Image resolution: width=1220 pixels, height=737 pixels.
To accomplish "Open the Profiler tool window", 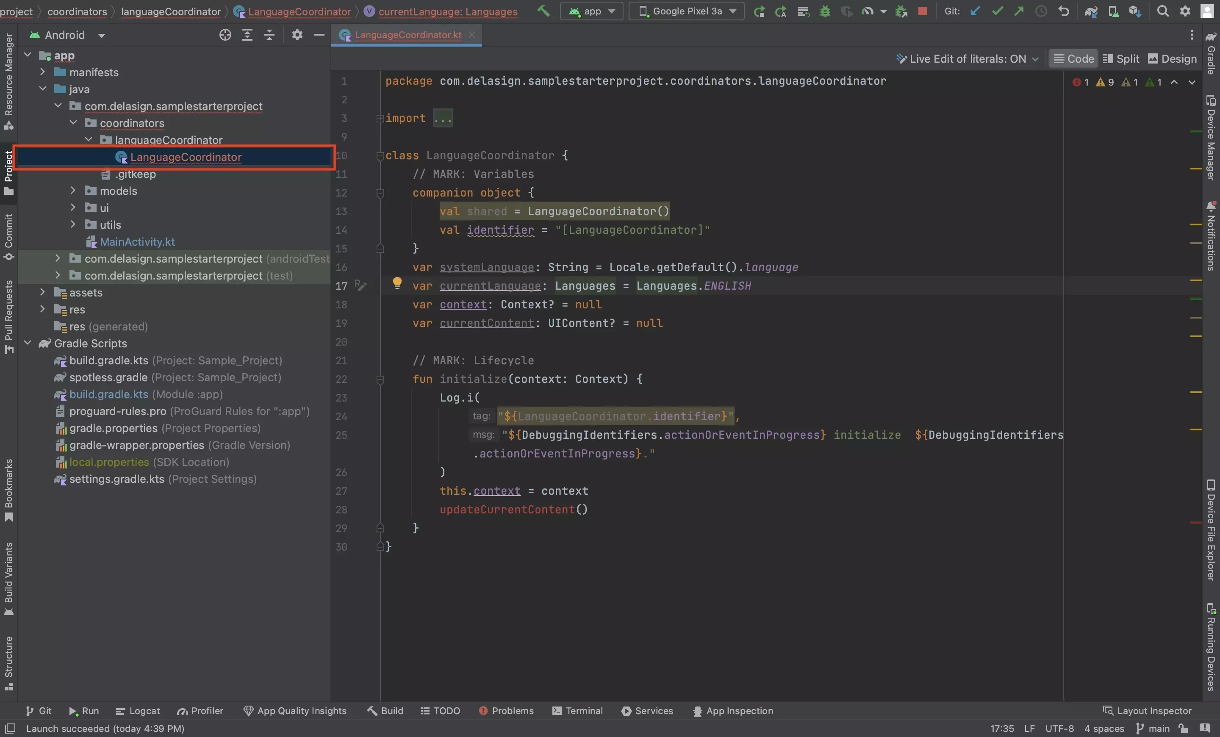I will 200,711.
